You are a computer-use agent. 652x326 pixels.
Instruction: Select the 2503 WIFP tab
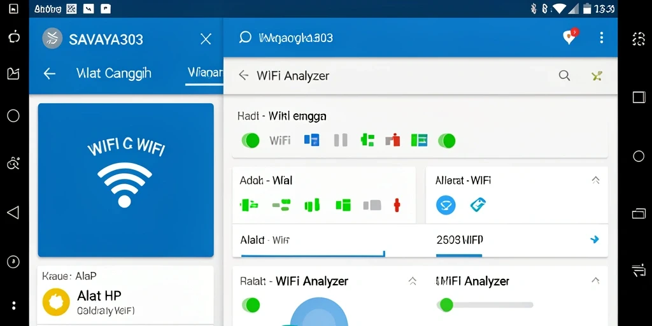point(460,240)
